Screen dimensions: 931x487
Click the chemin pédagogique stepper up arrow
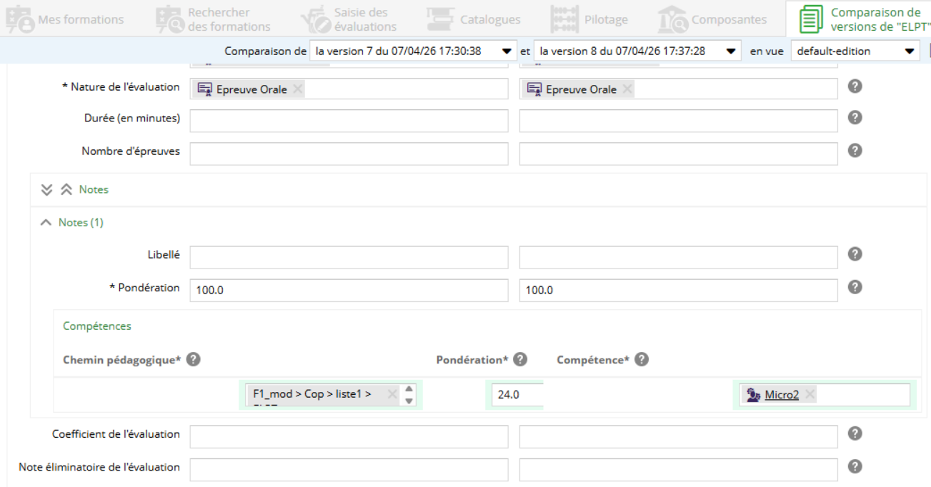(409, 389)
